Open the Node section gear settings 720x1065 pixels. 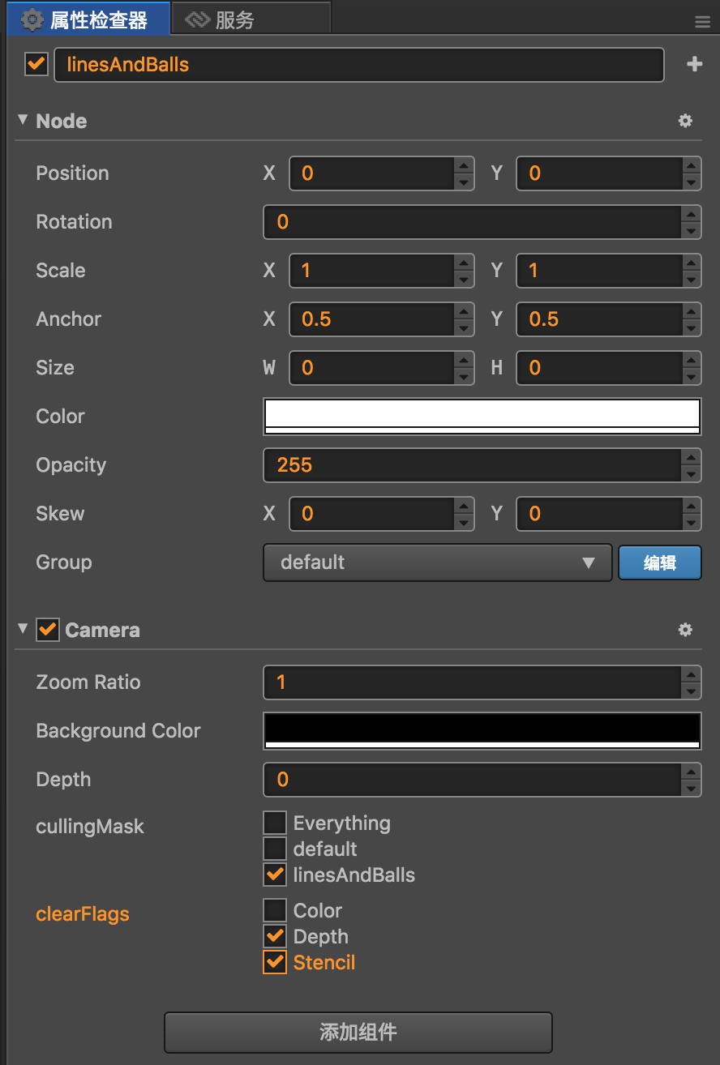pos(685,121)
